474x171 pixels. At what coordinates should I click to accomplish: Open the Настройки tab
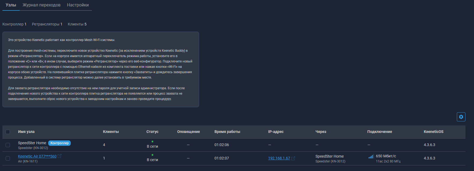(78, 5)
